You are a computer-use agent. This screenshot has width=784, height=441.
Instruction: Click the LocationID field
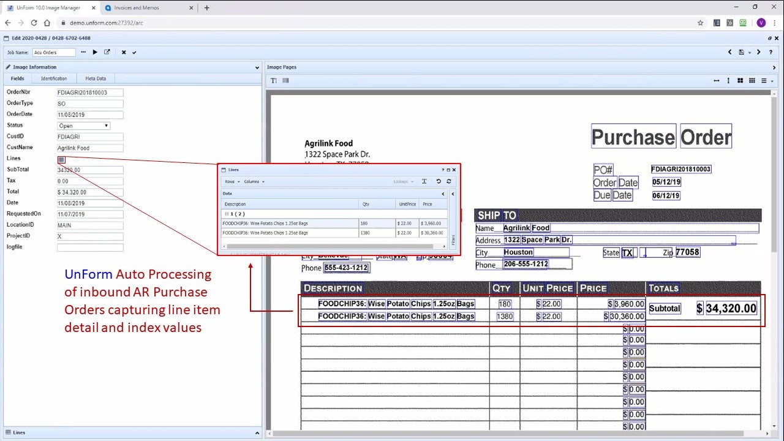[90, 225]
